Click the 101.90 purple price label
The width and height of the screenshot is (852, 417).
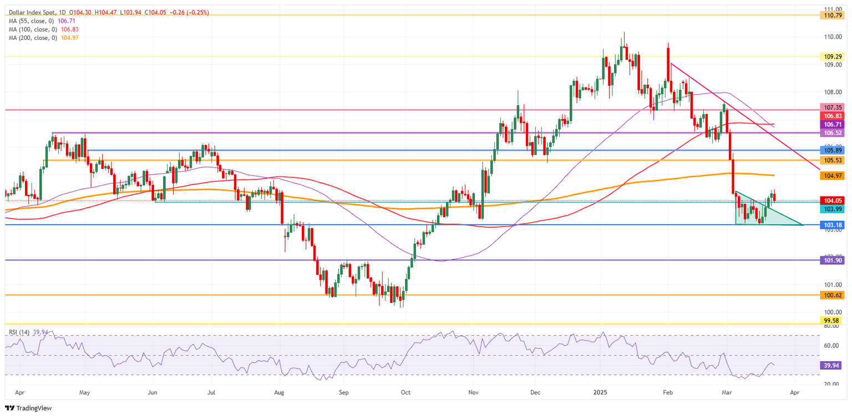pos(834,260)
